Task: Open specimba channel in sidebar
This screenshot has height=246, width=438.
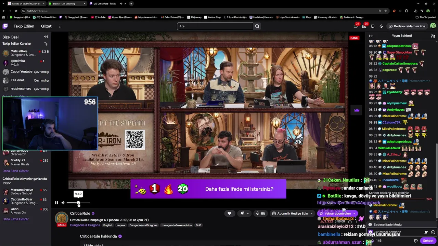Action: click(26, 63)
